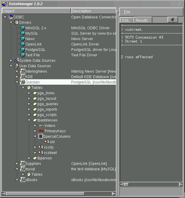Expand Tables under mysql
185x198 pixels.
point(23,174)
